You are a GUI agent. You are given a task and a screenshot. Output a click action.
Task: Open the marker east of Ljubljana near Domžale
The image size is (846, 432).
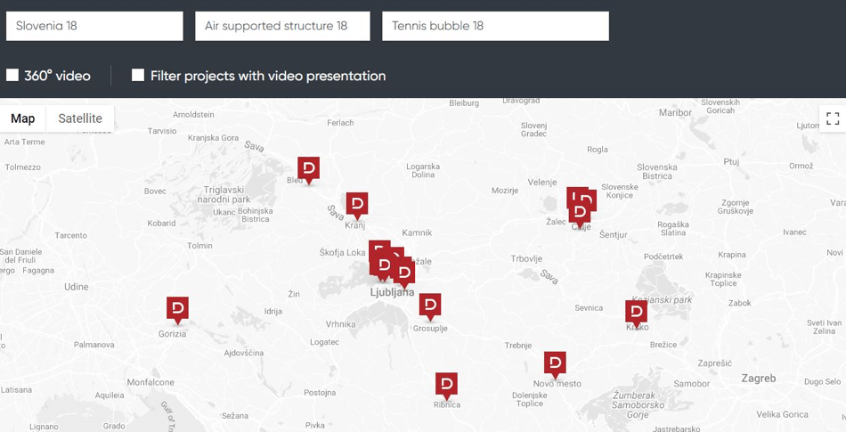click(x=404, y=273)
